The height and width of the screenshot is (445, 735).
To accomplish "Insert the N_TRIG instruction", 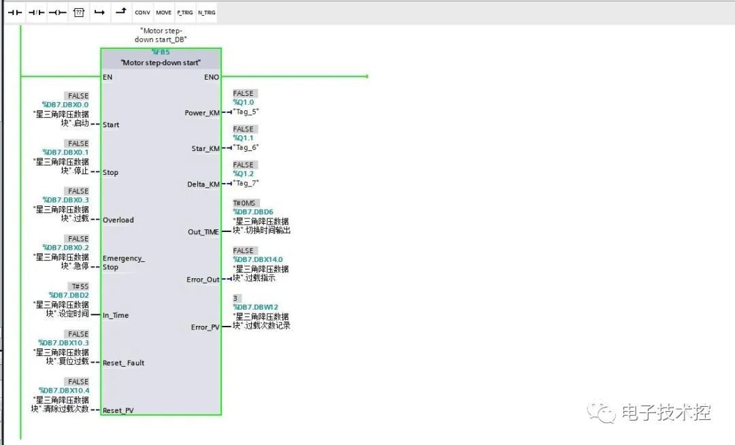I will (x=207, y=13).
